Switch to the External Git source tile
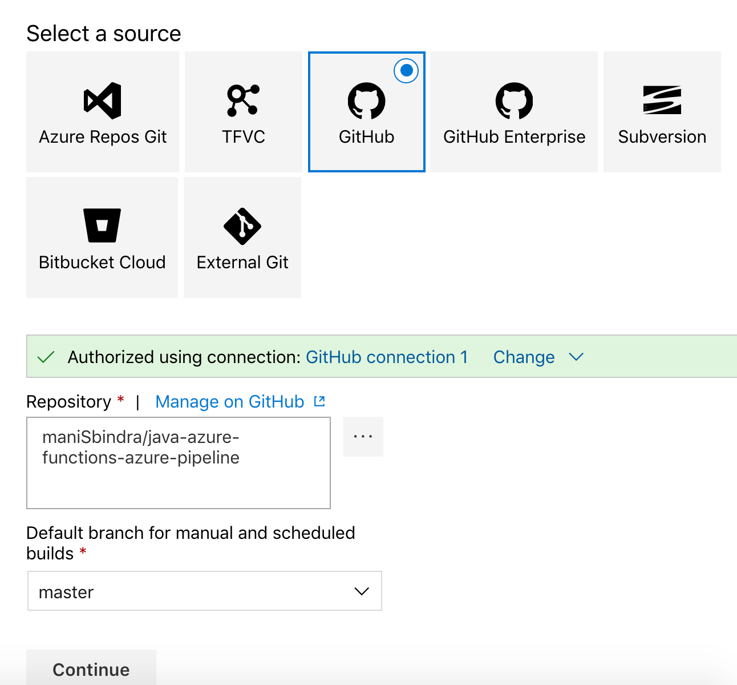Image resolution: width=737 pixels, height=685 pixels. pos(242,237)
